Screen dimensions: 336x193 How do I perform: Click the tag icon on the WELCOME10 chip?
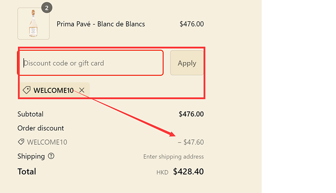click(x=26, y=90)
